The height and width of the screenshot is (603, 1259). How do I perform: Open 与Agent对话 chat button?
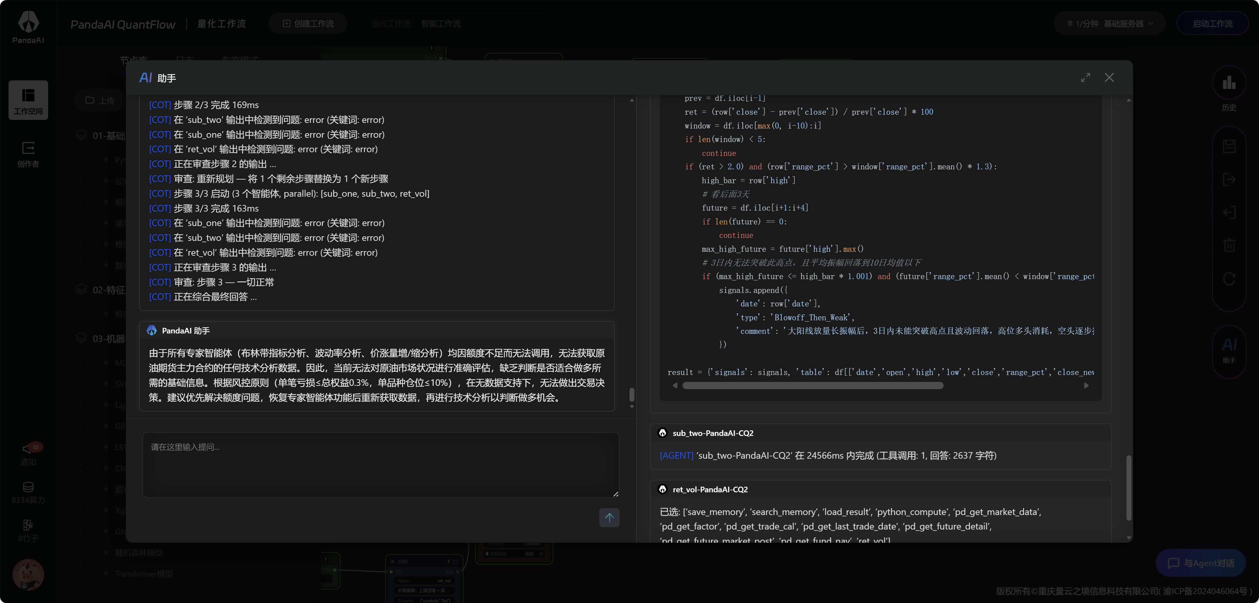[1201, 563]
